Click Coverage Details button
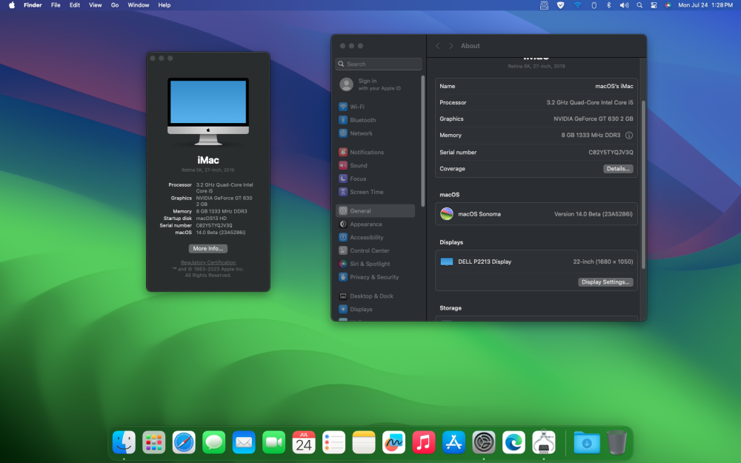The width and height of the screenshot is (741, 463). tap(618, 169)
